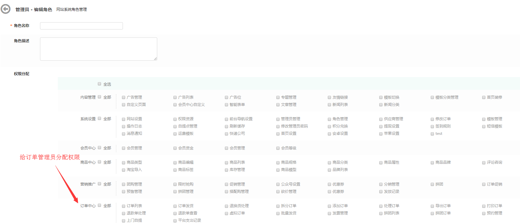520x223 pixels.
Task: Check the 会员等级 checkbox
Action: (278, 148)
